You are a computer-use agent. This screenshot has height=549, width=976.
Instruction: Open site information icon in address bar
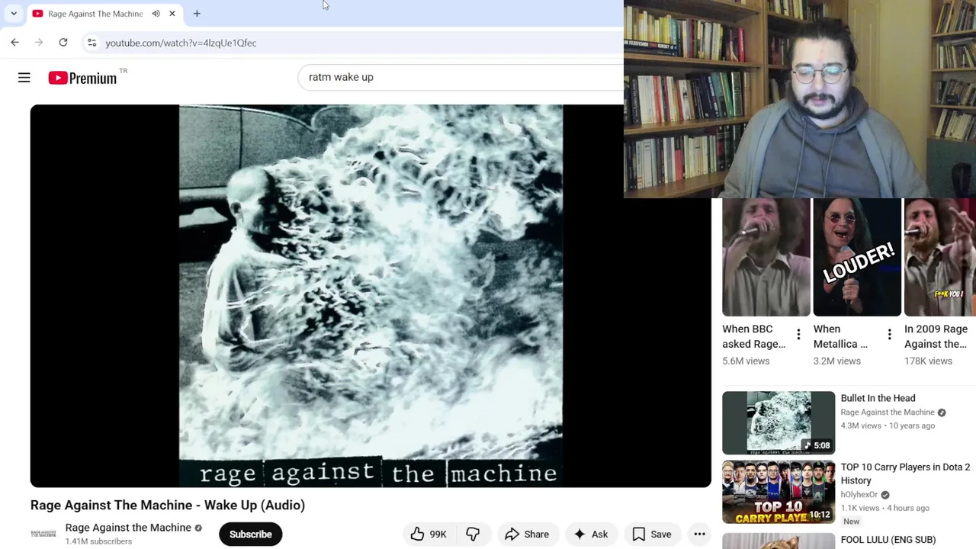pos(91,43)
